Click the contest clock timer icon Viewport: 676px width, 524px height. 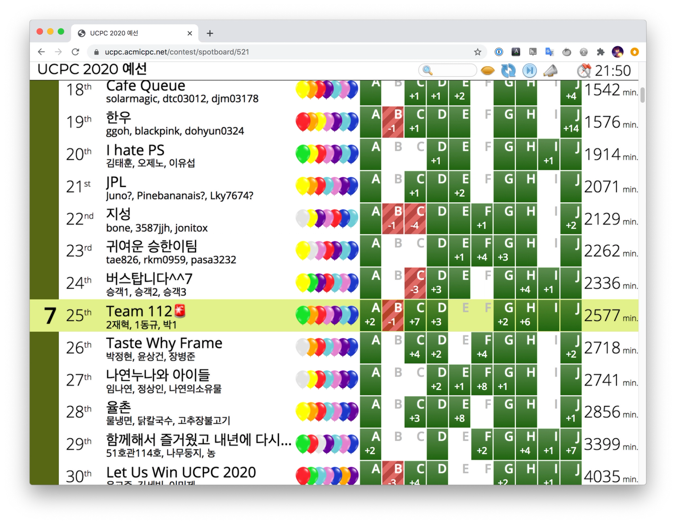pyautogui.click(x=584, y=71)
